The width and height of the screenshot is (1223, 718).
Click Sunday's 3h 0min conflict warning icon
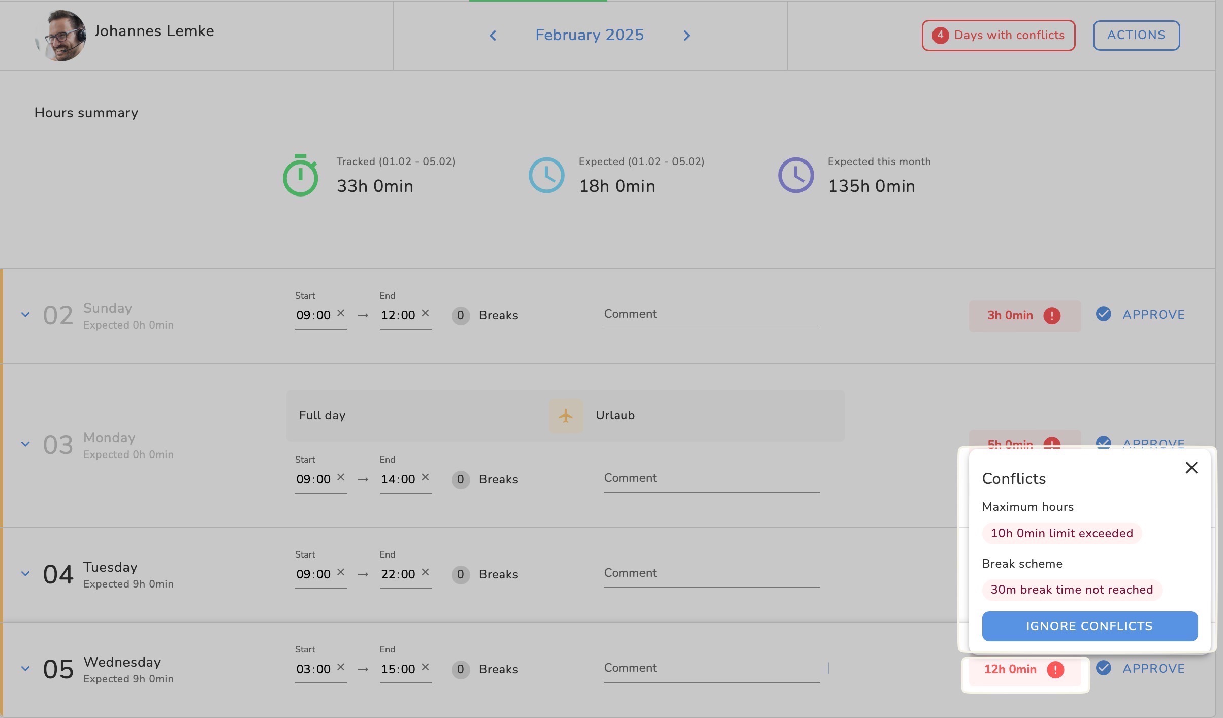(x=1051, y=316)
